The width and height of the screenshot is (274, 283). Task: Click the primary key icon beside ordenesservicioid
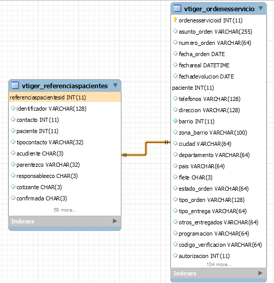tap(175, 20)
